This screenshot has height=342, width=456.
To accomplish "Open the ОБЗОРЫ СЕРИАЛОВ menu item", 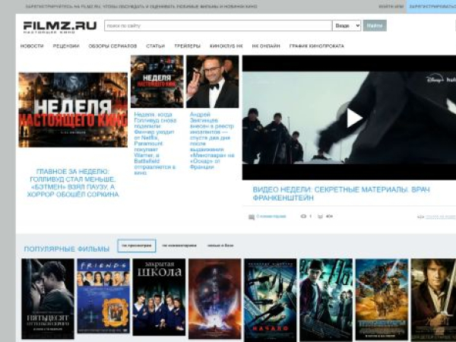I will click(x=112, y=46).
